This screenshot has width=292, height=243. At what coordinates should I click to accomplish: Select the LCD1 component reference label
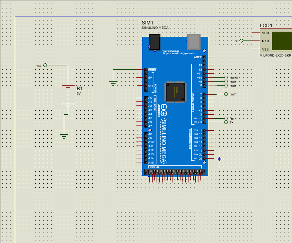266,26
